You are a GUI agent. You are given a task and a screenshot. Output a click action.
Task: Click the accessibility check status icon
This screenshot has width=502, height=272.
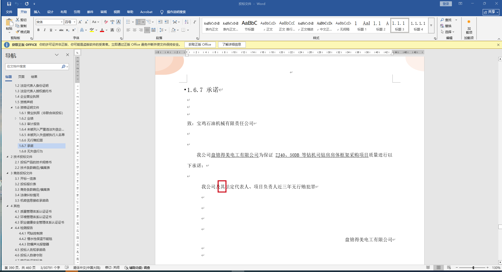(x=126, y=268)
